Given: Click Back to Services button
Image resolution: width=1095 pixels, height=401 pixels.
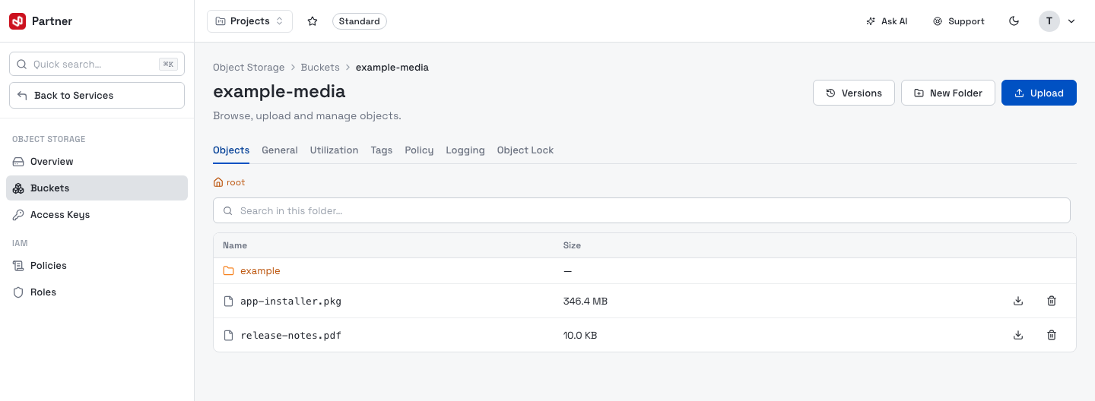Looking at the screenshot, I should (97, 96).
